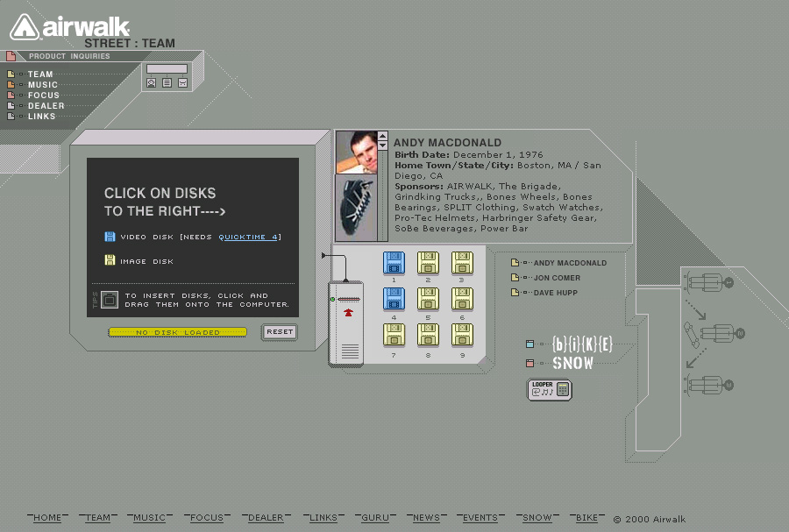Open LINKS in the left navigation menu

(42, 117)
